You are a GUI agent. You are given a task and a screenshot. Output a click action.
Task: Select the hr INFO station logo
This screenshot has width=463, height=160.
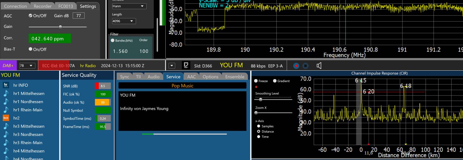coord(6,85)
